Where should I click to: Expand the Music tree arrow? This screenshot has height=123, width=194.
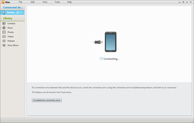click(x=1, y=28)
